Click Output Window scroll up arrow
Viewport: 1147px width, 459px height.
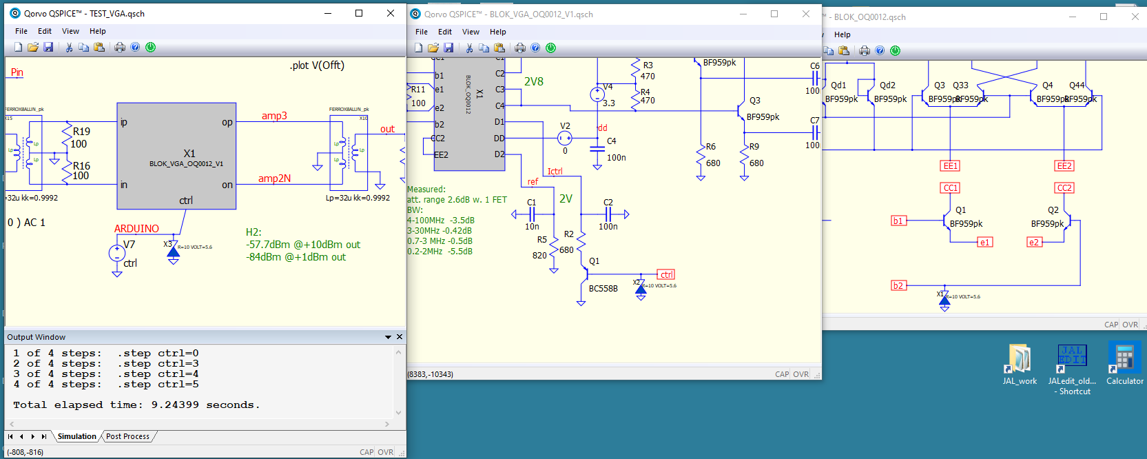[x=398, y=352]
